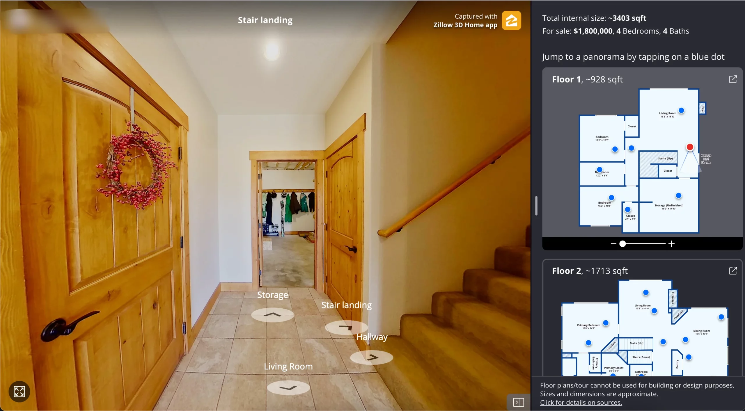Click 'Click for details on sources' link

(x=581, y=403)
